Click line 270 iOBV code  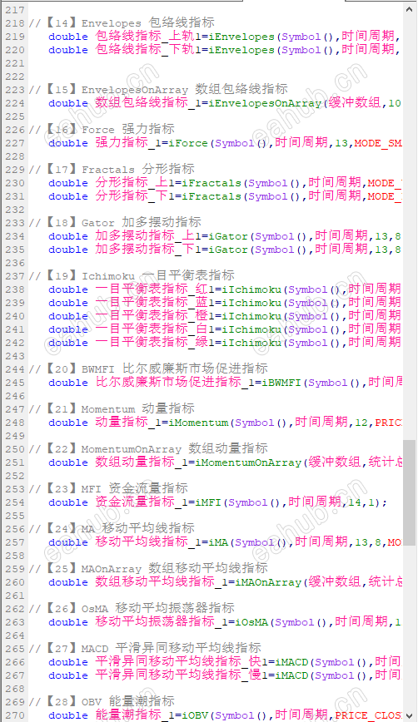(225, 715)
